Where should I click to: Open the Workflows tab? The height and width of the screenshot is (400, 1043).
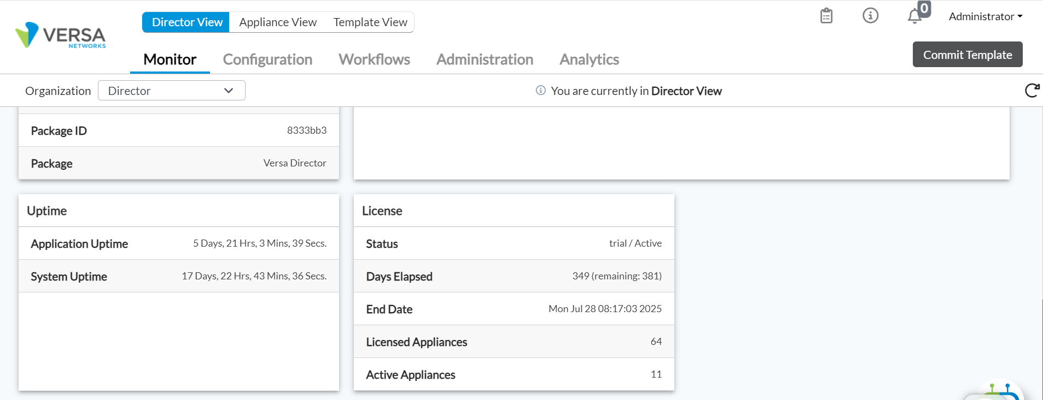374,59
